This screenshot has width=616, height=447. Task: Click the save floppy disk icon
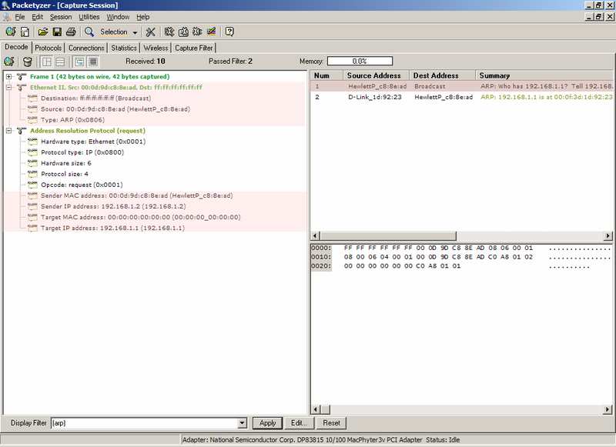coord(57,32)
